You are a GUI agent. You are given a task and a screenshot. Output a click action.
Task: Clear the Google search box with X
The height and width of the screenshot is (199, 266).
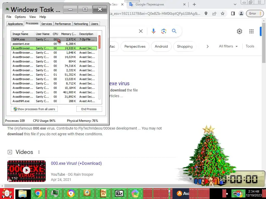141,31
